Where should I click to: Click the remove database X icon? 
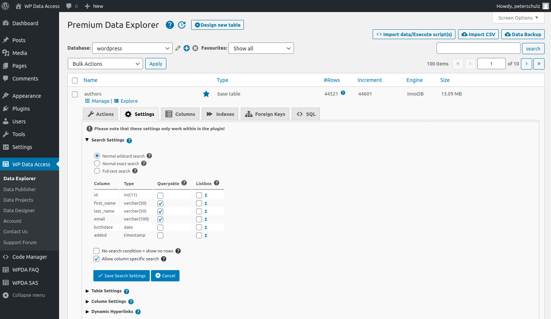[195, 48]
